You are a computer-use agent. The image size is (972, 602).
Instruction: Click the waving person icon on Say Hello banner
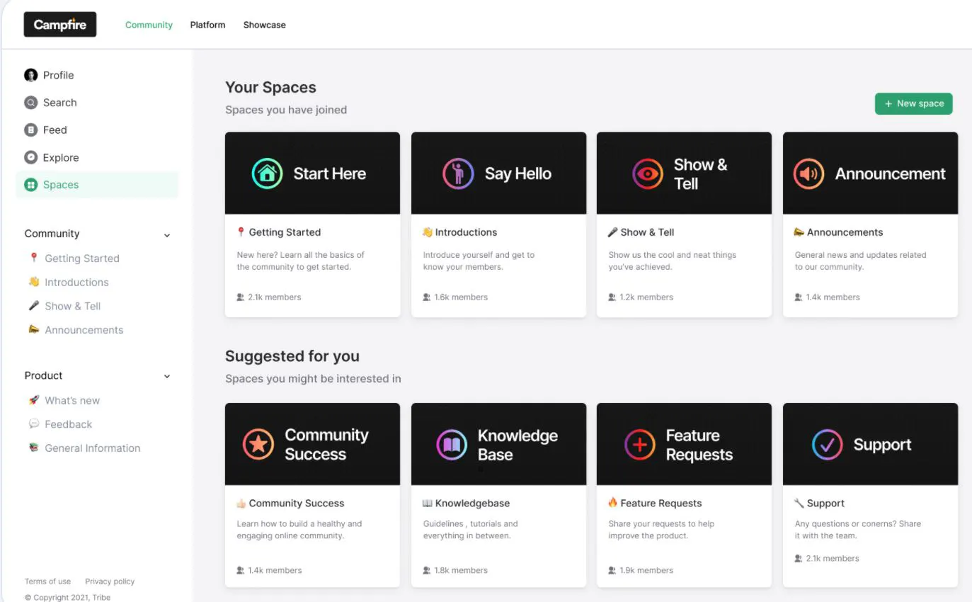pos(458,174)
